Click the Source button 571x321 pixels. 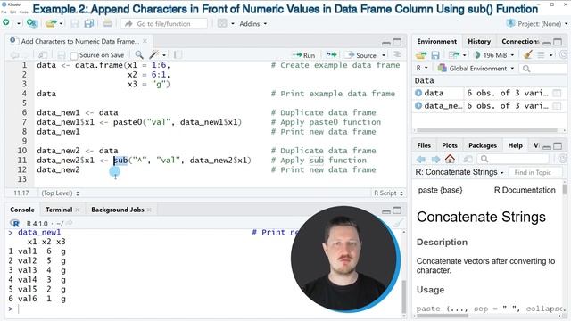coord(362,55)
